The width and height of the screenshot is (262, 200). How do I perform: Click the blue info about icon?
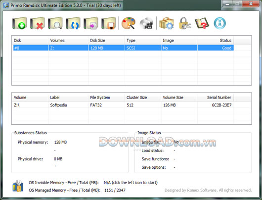pos(219,23)
